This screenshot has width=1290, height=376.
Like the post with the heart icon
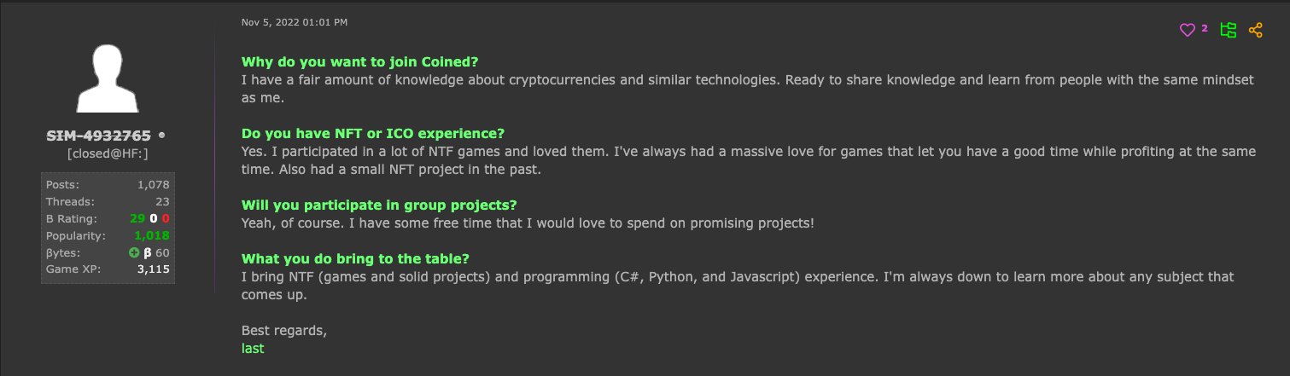click(x=1187, y=30)
